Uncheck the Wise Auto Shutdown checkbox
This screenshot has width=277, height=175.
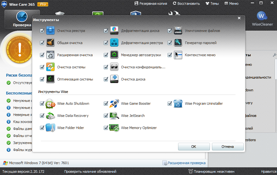click(x=42, y=103)
